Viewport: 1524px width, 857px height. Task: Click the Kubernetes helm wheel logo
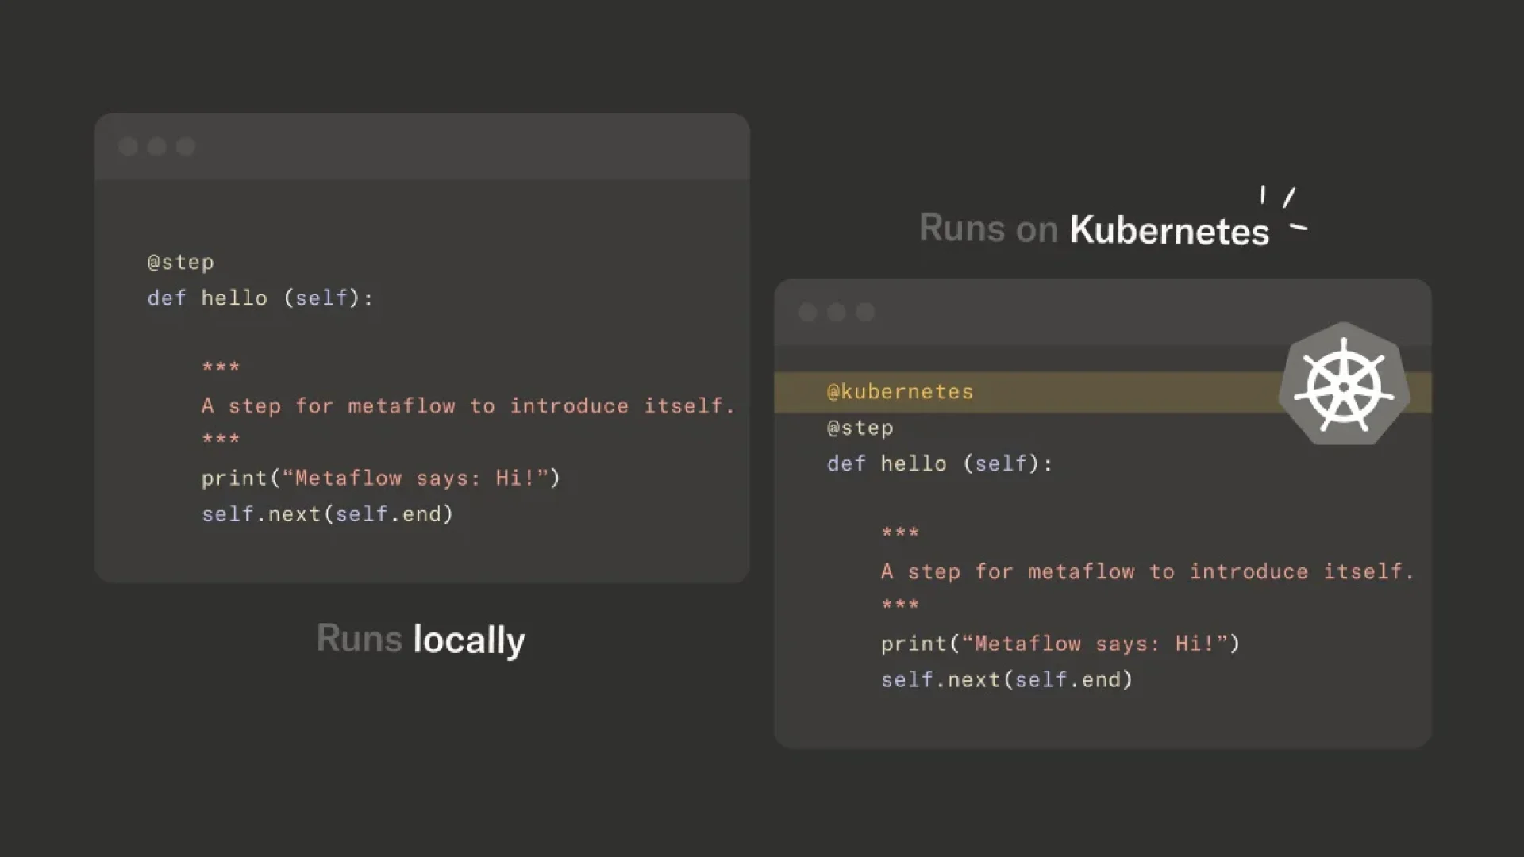pyautogui.click(x=1344, y=384)
